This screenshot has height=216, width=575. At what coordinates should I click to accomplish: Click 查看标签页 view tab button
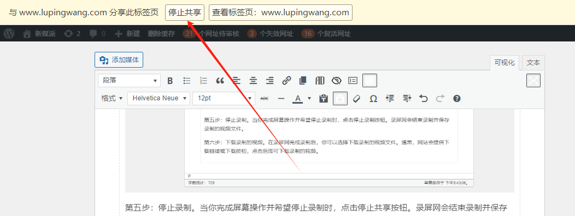coord(280,13)
